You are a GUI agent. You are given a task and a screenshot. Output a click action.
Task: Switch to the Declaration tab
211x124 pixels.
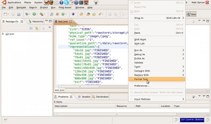pyautogui.click(x=101, y=97)
